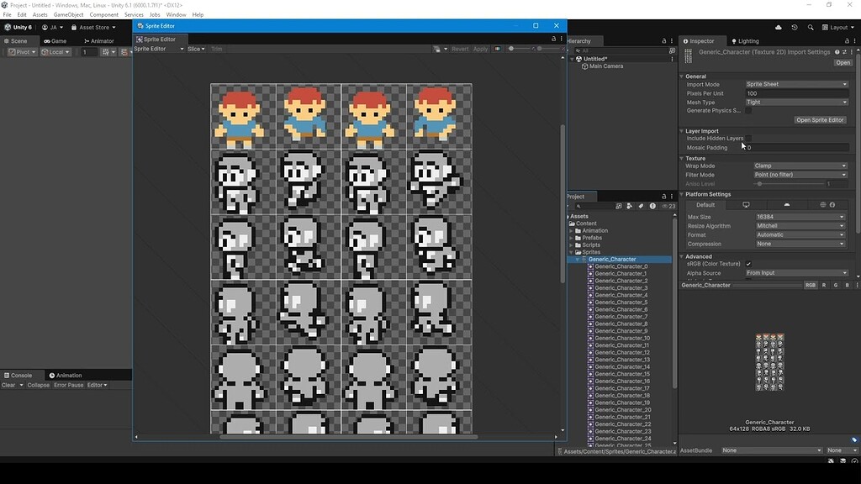Viewport: 861px width, 484px height.
Task: Select Generic_Character_5 in the Project panel
Action: tap(621, 302)
